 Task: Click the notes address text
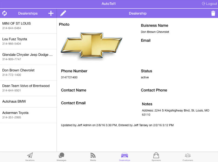pos(175,112)
